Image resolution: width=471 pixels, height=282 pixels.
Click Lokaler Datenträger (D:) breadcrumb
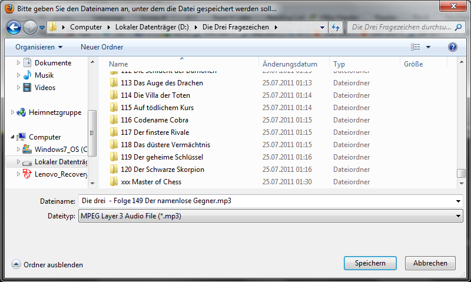coord(152,27)
